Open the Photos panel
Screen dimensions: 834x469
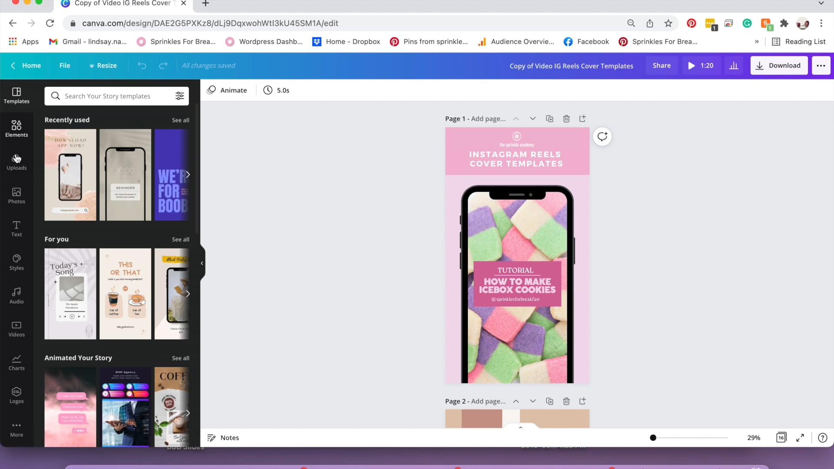click(x=17, y=195)
